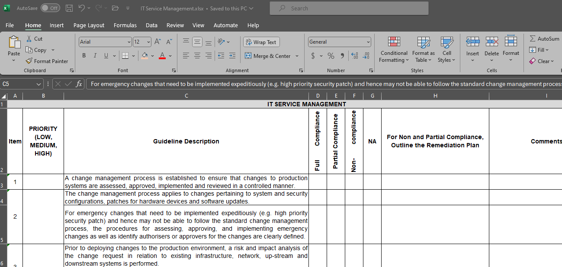Align text left icon

186,56
